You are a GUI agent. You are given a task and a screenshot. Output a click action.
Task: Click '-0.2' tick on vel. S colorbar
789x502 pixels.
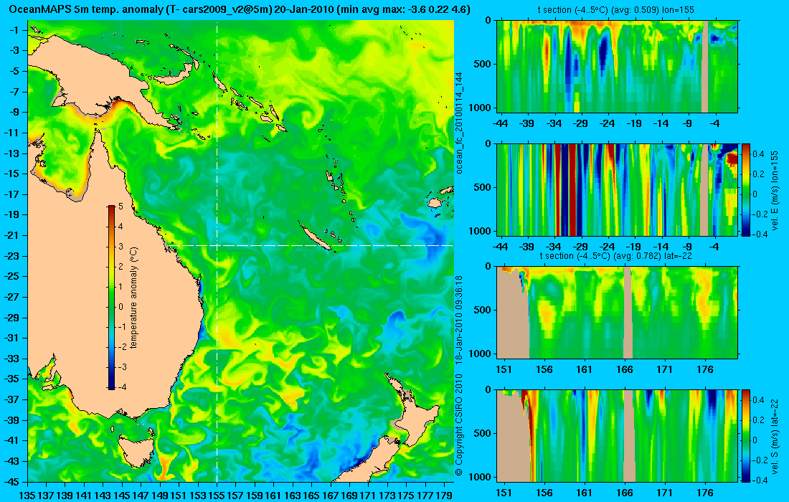(760, 460)
